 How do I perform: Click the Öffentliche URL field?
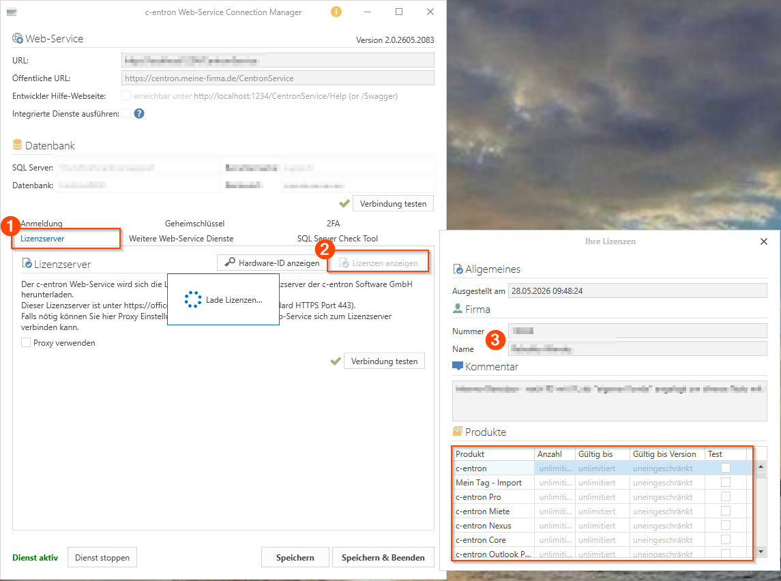point(278,78)
